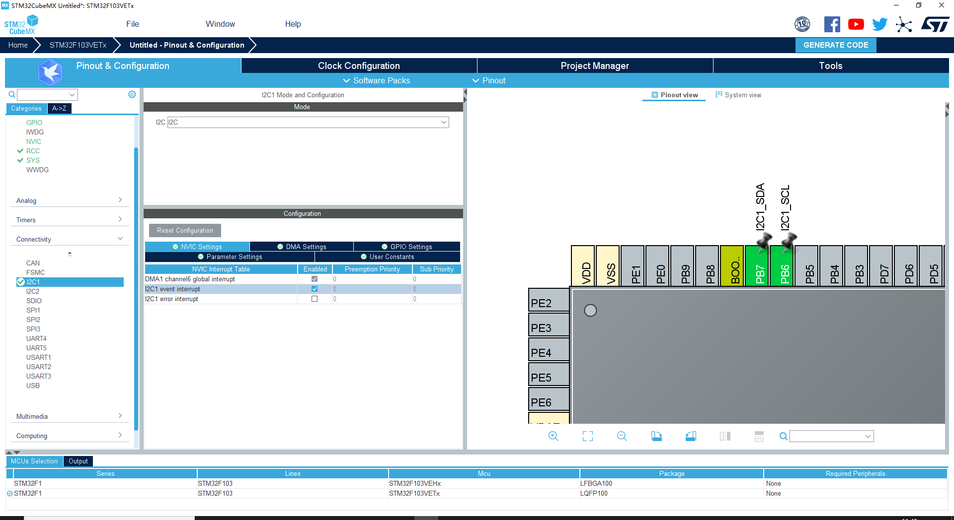This screenshot has width=954, height=520.
Task: Click the PD7 pin
Action: coord(881,266)
